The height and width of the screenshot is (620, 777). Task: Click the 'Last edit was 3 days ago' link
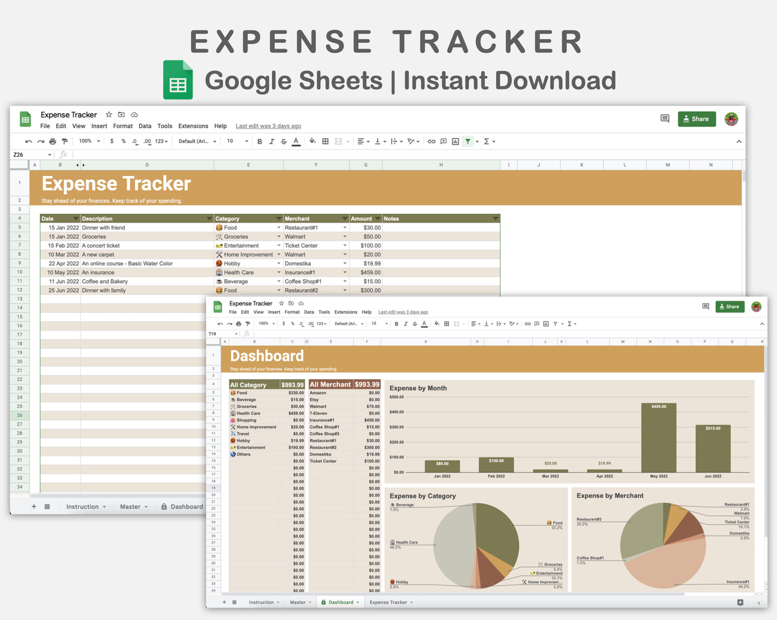coord(268,126)
